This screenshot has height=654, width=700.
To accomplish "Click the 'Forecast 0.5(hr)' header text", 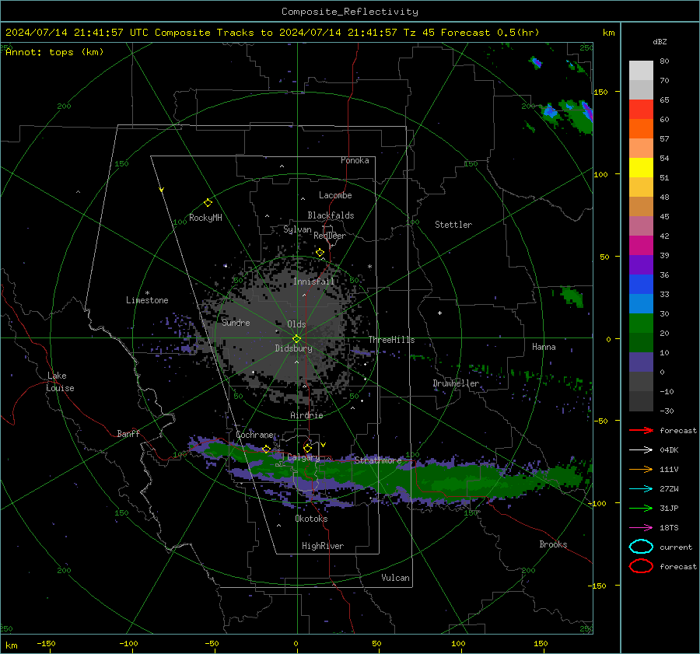I will pos(490,33).
